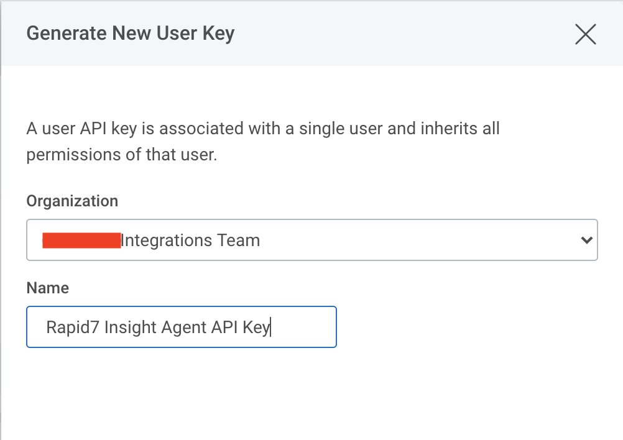Screen dimensions: 623x440
Task: Click blank dialog area below Name field
Action: pyautogui.click(x=311, y=392)
